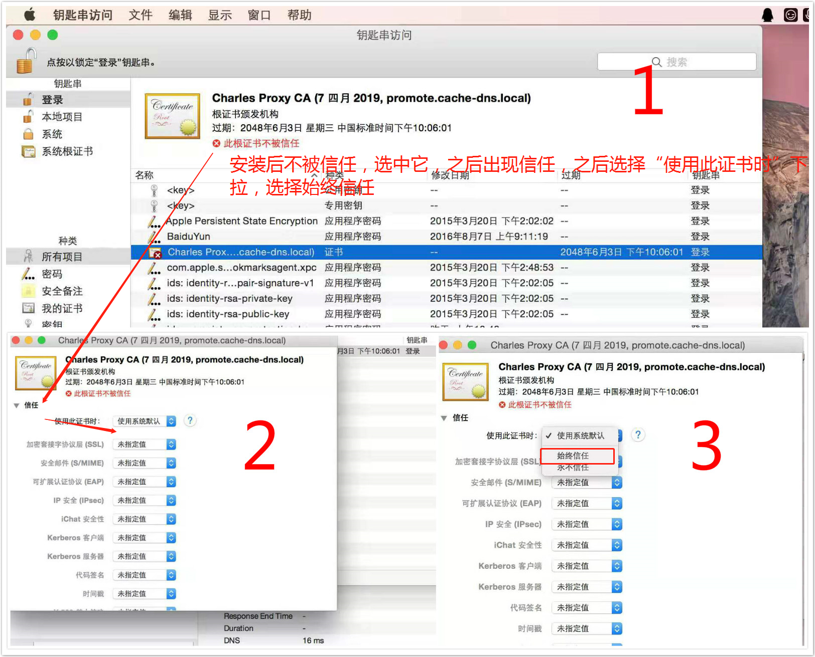
Task: Select 系统根证书 in sidebar
Action: click(x=68, y=151)
